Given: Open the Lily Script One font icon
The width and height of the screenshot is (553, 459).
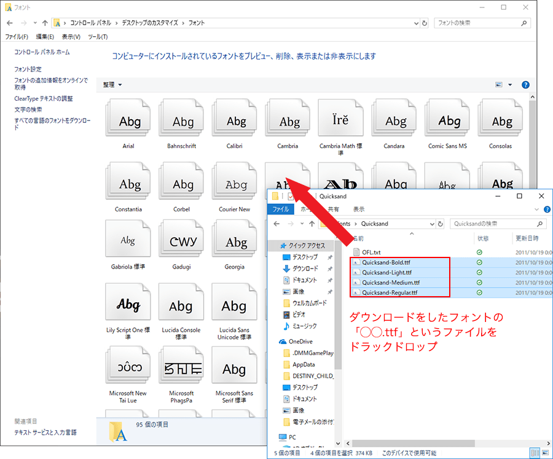Looking at the screenshot, I should tap(129, 305).
